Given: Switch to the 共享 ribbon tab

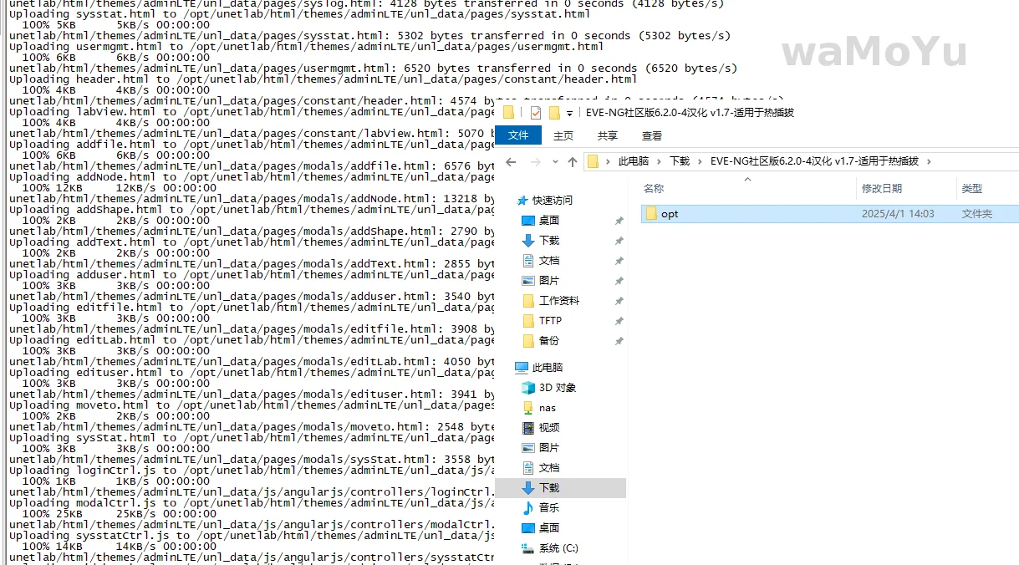Looking at the screenshot, I should pyautogui.click(x=608, y=135).
